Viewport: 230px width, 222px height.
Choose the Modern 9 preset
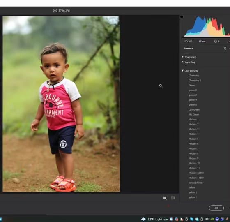[x=193, y=158]
